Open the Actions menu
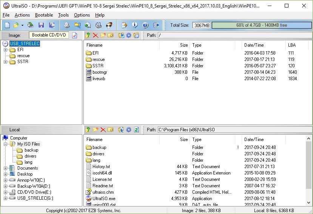 point(22,15)
